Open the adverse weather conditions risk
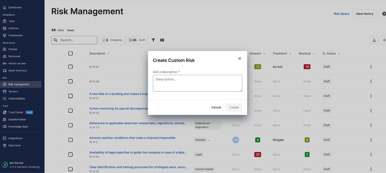Viewport: 386px width, 173px height. pos(132,138)
